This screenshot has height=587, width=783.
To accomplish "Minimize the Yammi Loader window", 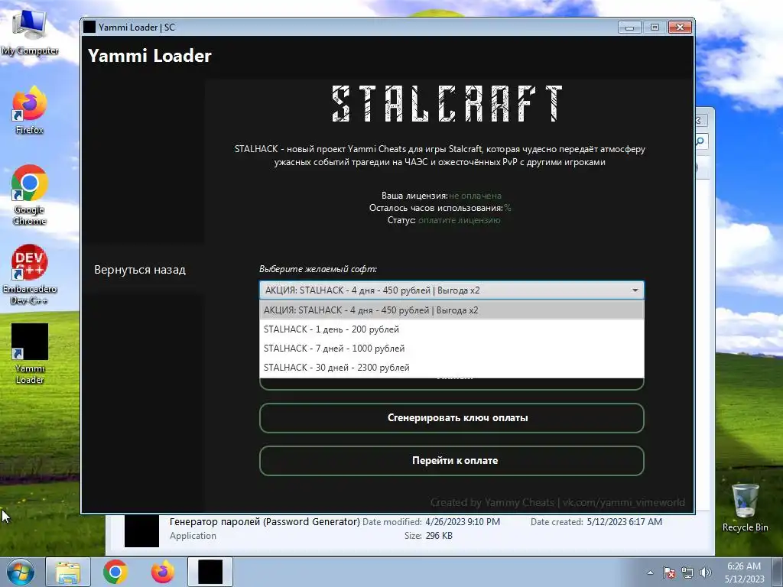I will pos(630,27).
